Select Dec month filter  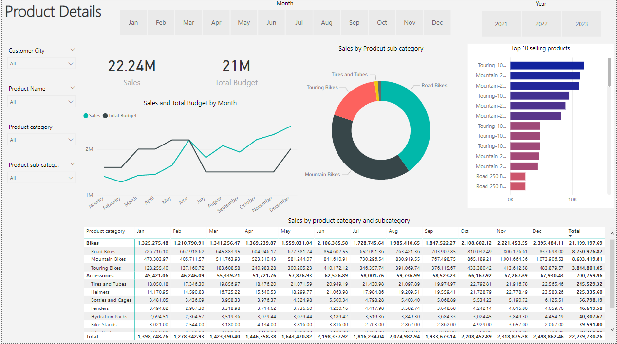(437, 22)
